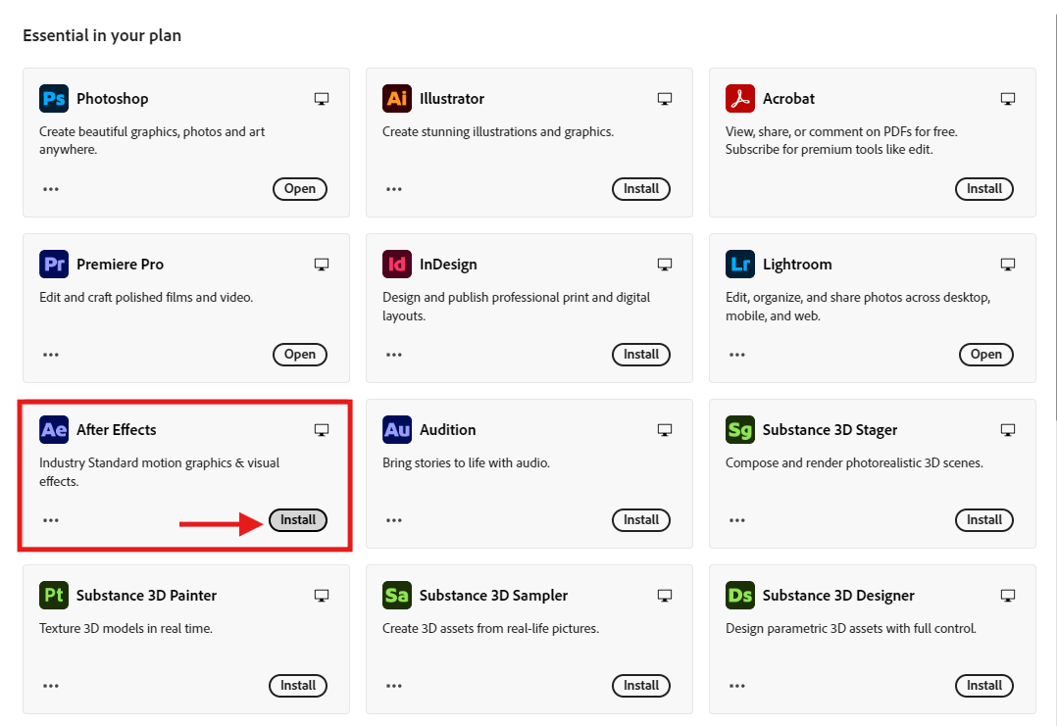Open the Lightroom ellipsis options menu
The height and width of the screenshot is (726, 1057).
pyautogui.click(x=737, y=355)
